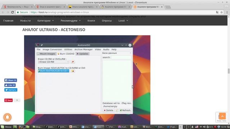Open the file manager folder icon in taskbar
The width and height of the screenshot is (230, 129).
point(28,127)
